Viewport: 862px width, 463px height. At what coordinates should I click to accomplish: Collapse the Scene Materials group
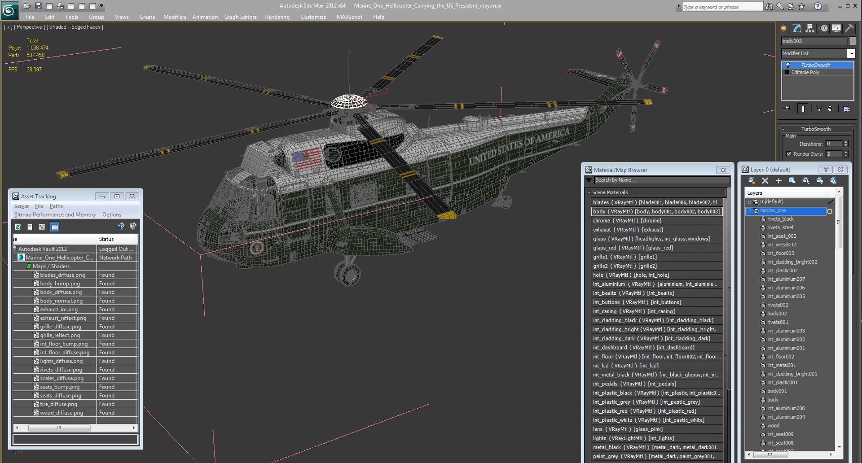click(x=589, y=192)
